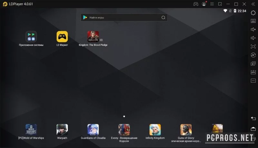
Task: Open the operation recorder (synchronizer) icon
Action: tap(253, 55)
